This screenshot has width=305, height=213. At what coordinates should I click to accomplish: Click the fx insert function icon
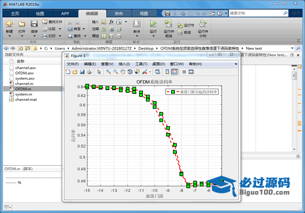click(x=111, y=22)
